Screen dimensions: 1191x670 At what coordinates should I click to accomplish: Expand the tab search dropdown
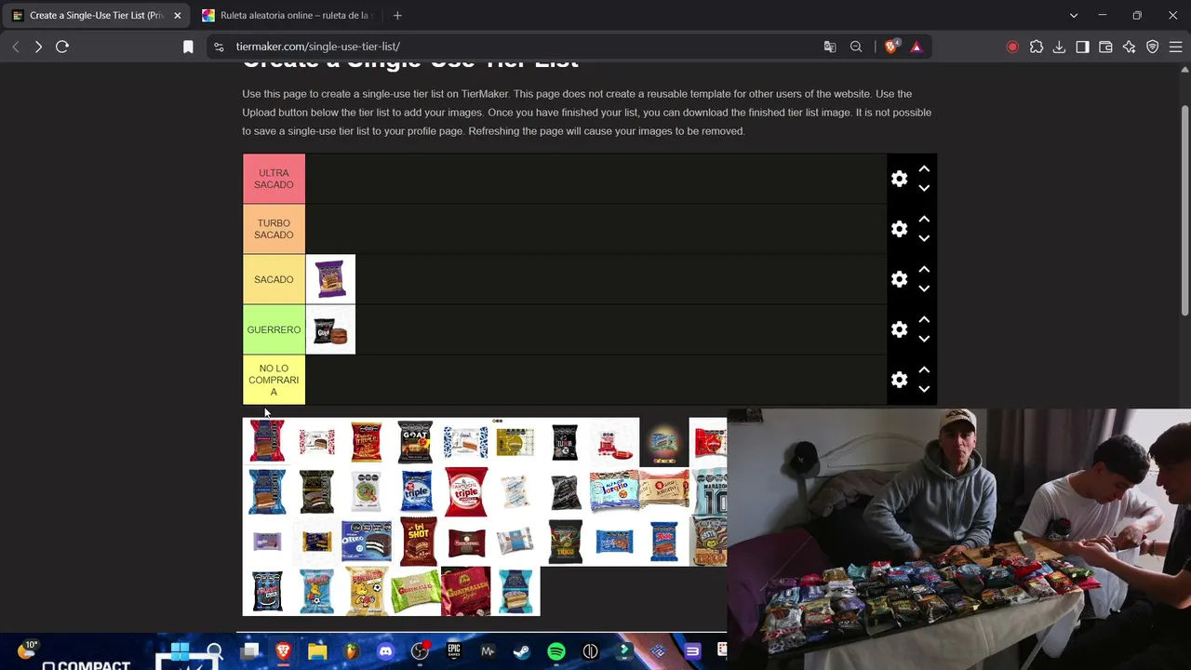[1074, 16]
